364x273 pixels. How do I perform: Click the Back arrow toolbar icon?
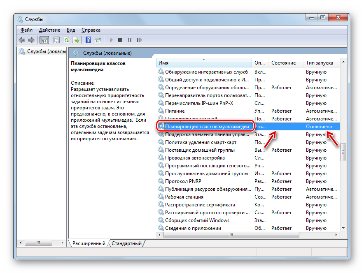pos(22,40)
